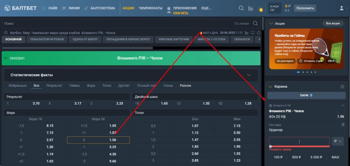This screenshot has height=166, width=350.
Task: Add match to favorites star
Action: (x=258, y=33)
